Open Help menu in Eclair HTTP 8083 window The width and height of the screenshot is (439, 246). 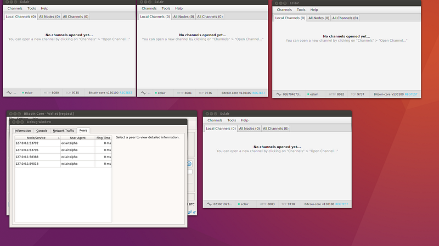[x=244, y=120]
